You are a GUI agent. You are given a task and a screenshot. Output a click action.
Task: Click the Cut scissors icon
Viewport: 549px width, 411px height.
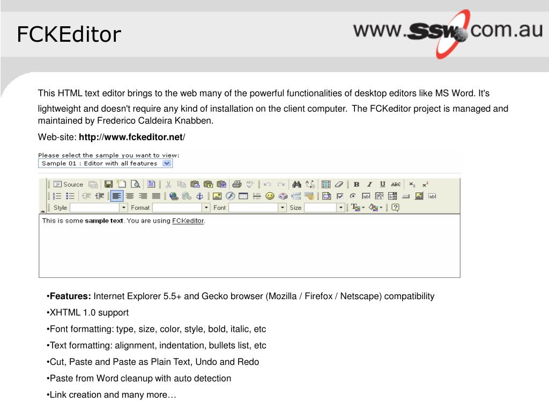(x=168, y=184)
